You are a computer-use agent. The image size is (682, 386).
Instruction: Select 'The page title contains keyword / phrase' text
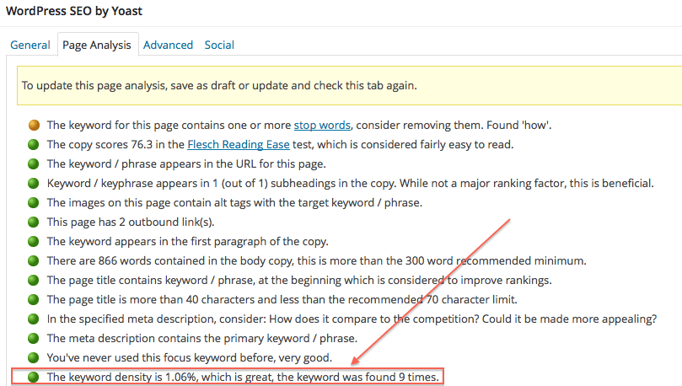pyautogui.click(x=150, y=281)
